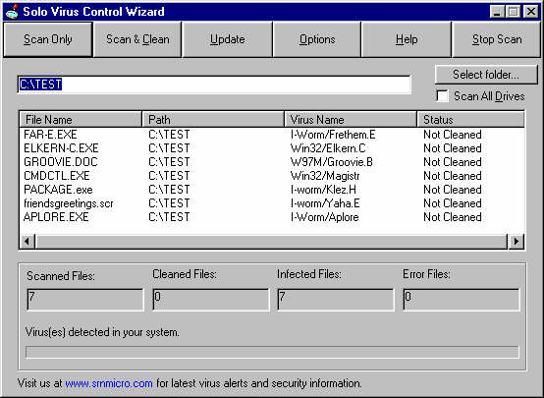Click the Scan Only button

48,39
